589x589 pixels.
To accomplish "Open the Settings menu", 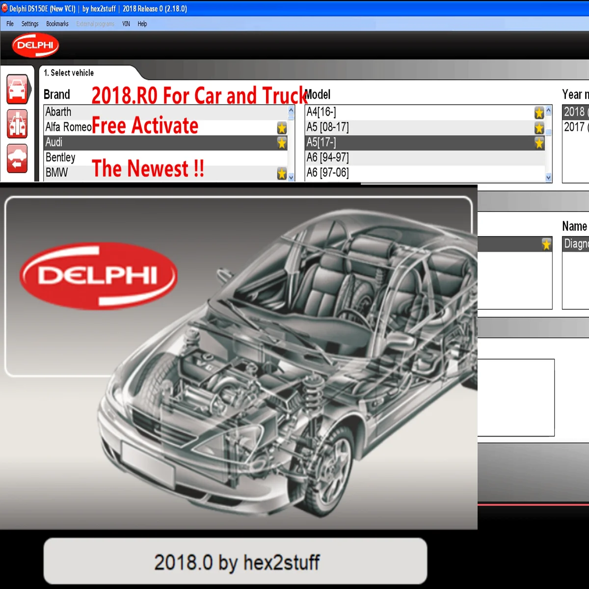I will point(29,24).
